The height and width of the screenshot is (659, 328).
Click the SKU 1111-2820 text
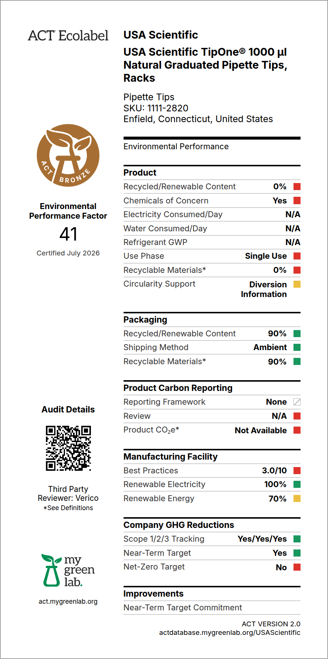pyautogui.click(x=156, y=108)
